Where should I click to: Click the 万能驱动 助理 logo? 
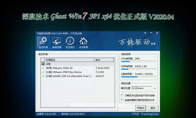coord(137,42)
